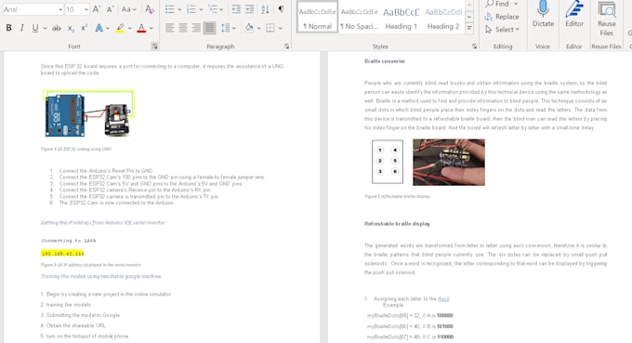Open Select dropdown
632x343 pixels.
pyautogui.click(x=502, y=30)
